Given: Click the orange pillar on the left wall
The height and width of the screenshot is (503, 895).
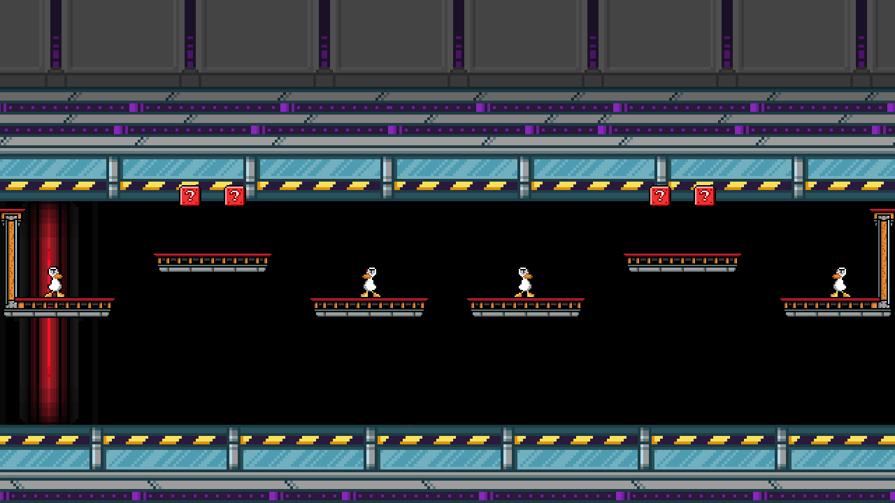Looking at the screenshot, I should (x=10, y=258).
